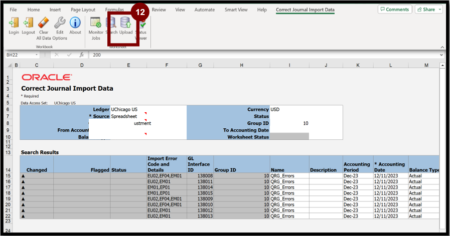
Task: Click GL Interface ID 138013
Action: pos(205,216)
